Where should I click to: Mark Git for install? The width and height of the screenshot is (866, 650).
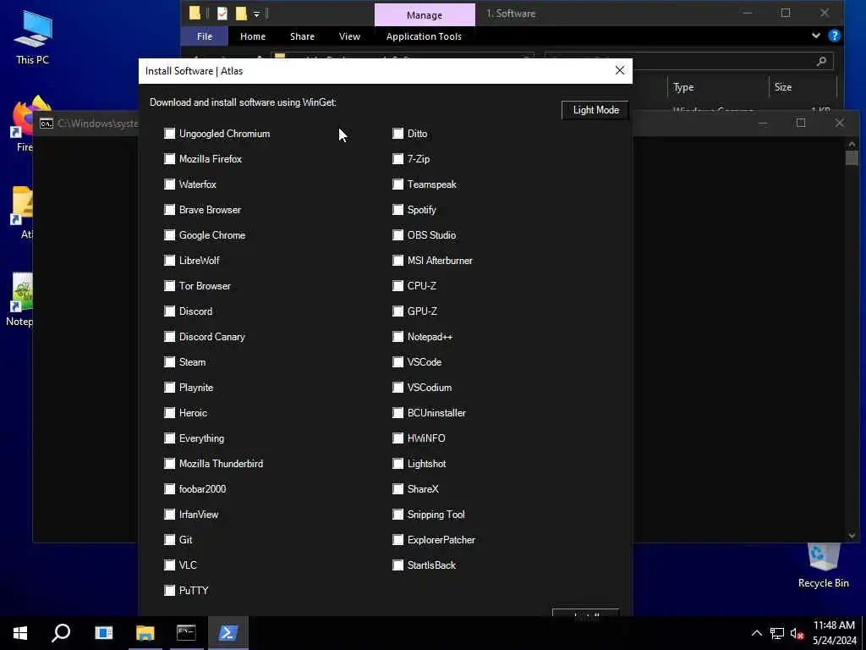click(169, 541)
